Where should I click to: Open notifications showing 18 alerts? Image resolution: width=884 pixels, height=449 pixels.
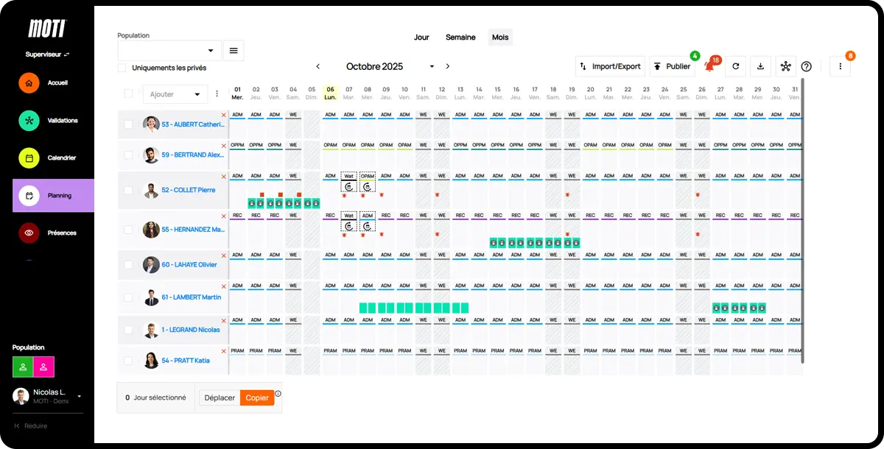tap(710, 66)
